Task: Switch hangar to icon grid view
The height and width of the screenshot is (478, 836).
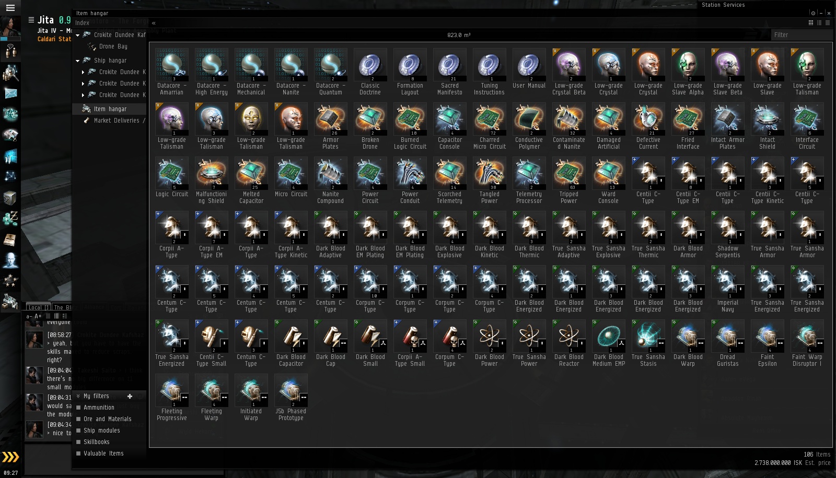Action: 811,23
